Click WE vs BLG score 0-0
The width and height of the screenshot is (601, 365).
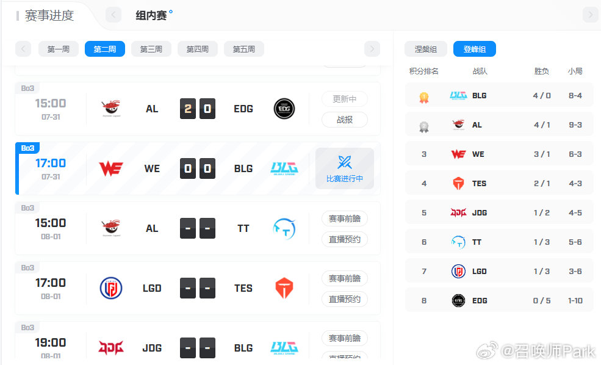click(198, 168)
